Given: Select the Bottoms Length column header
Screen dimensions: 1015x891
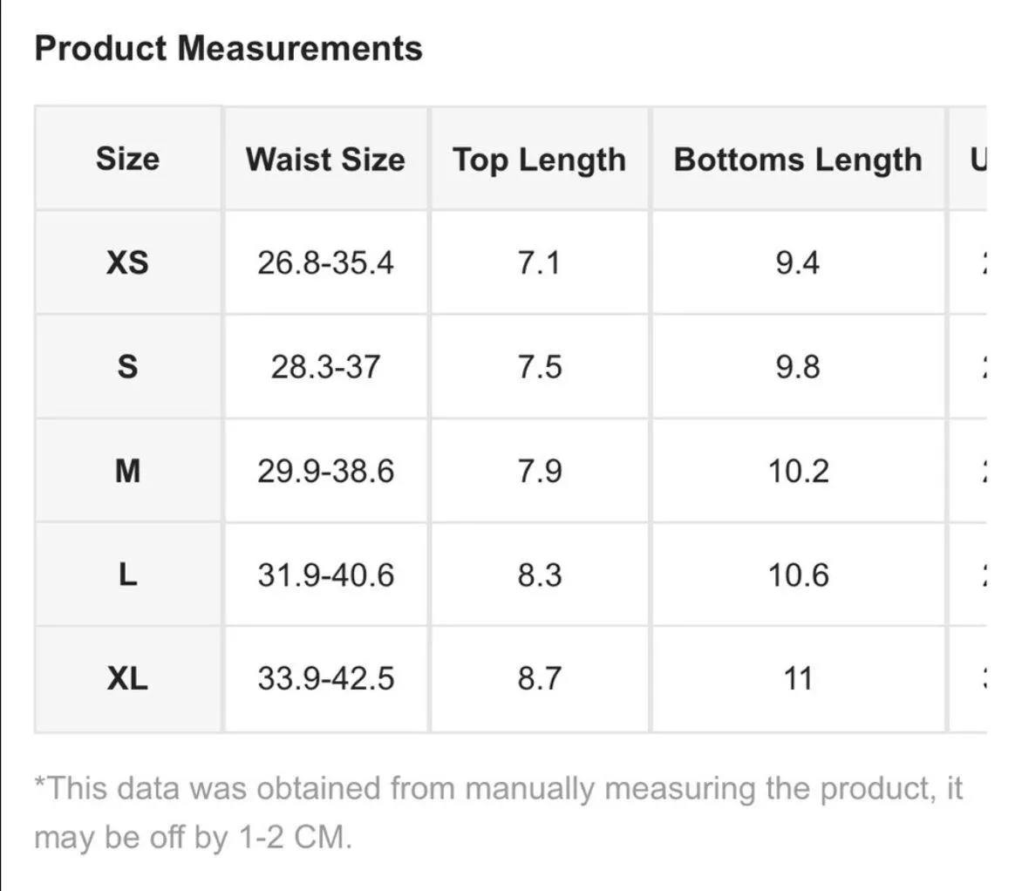Looking at the screenshot, I should click(x=798, y=160).
